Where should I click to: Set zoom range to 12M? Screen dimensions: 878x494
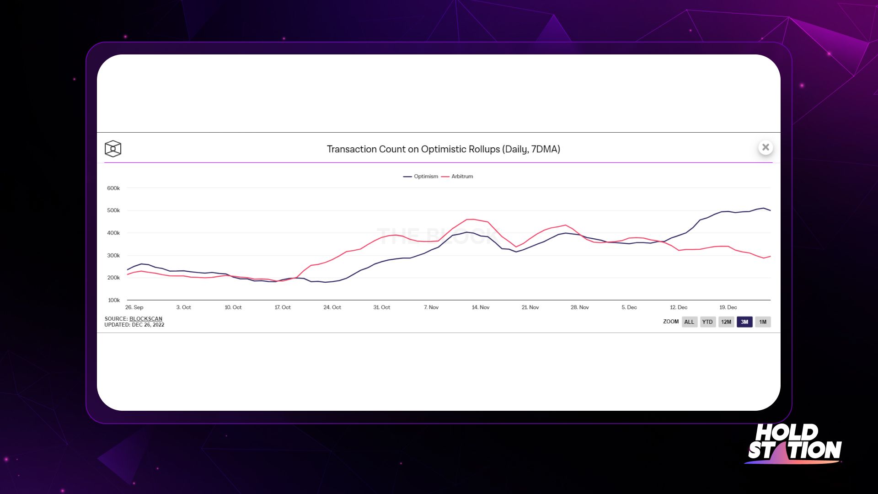726,322
